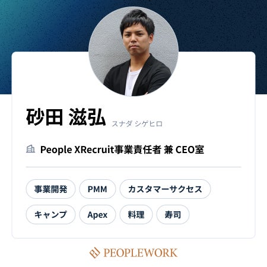
Task: Select the 料理 tag
Action: point(136,215)
